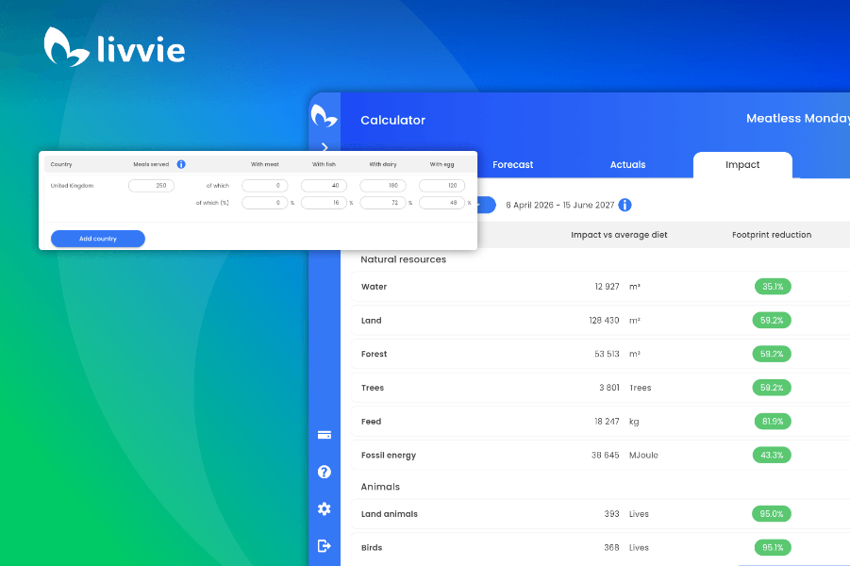Click the 35.1% Water footprint reduction badge
The image size is (850, 566).
click(x=772, y=286)
